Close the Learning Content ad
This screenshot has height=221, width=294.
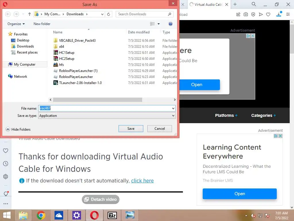coord(280,136)
